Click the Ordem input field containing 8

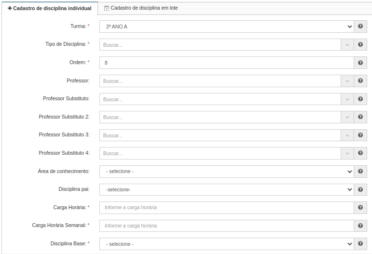click(227, 63)
